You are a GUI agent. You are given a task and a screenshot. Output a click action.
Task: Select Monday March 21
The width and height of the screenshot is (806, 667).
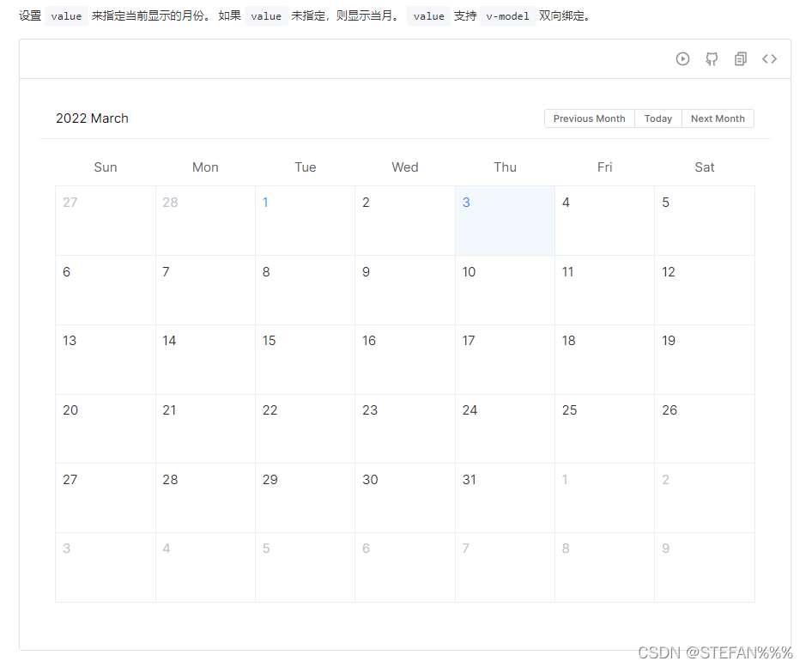point(205,428)
